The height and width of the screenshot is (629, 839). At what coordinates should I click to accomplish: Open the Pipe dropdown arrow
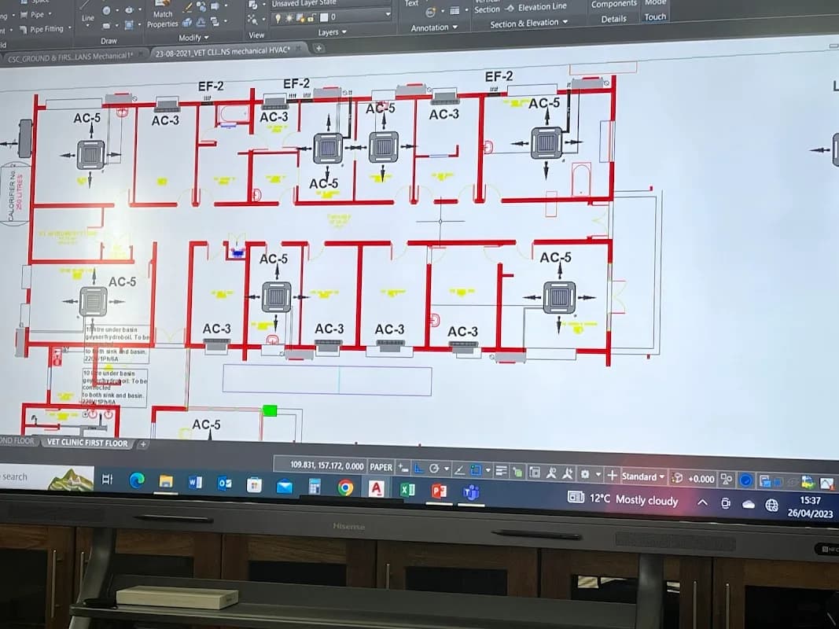[50, 14]
